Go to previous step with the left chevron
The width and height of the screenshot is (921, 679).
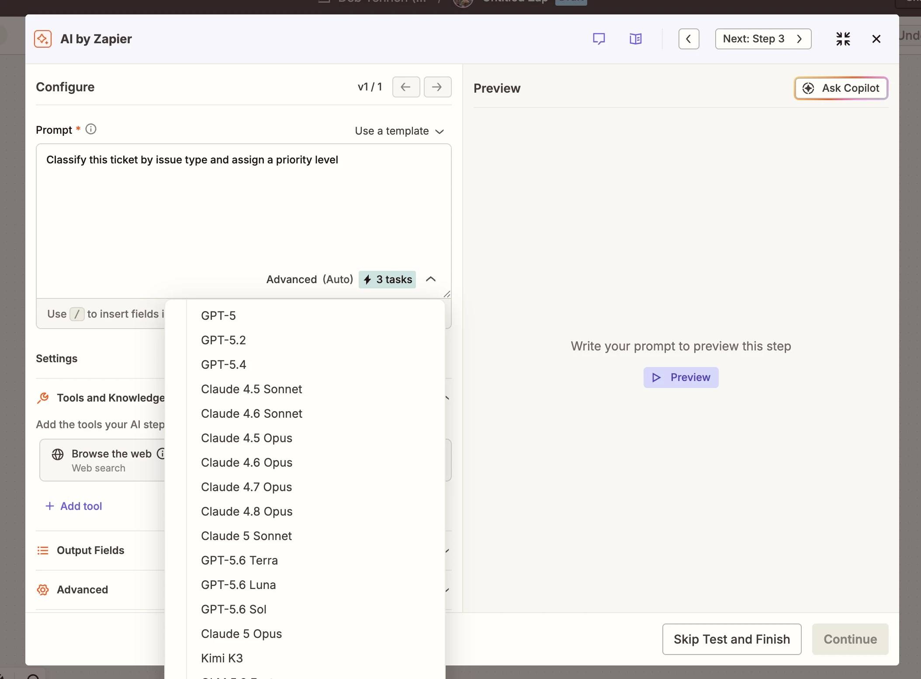(x=689, y=39)
